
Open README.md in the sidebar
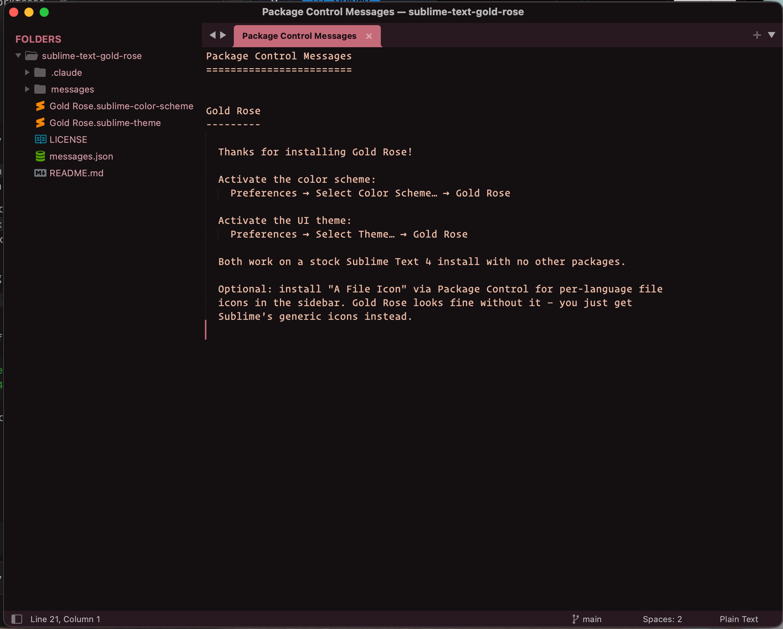(x=77, y=173)
